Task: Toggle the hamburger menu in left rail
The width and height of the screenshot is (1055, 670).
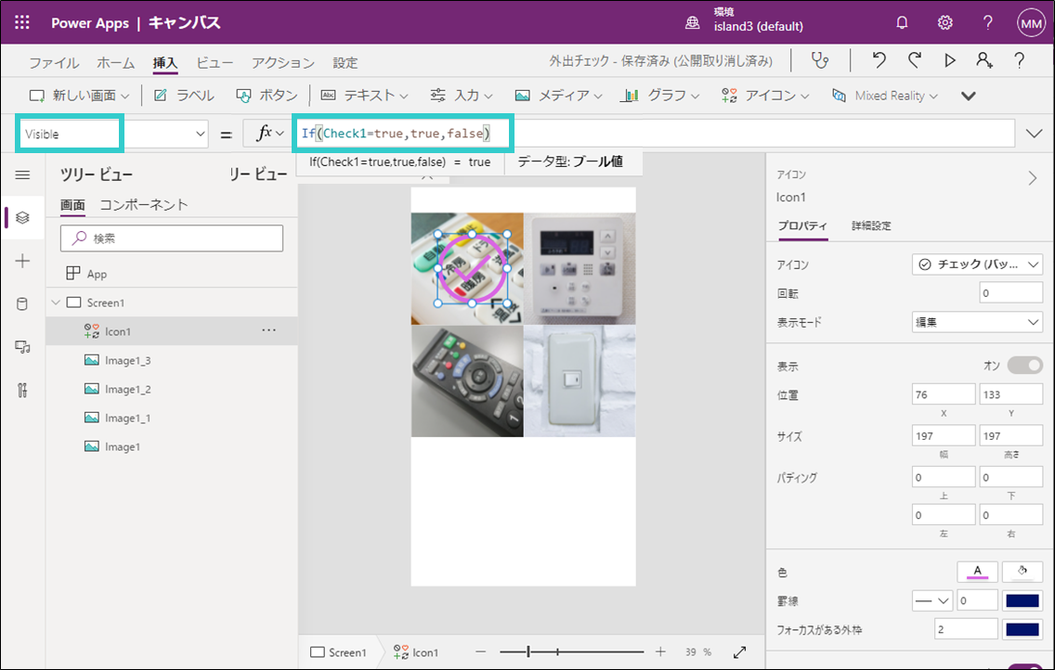Action: (22, 174)
